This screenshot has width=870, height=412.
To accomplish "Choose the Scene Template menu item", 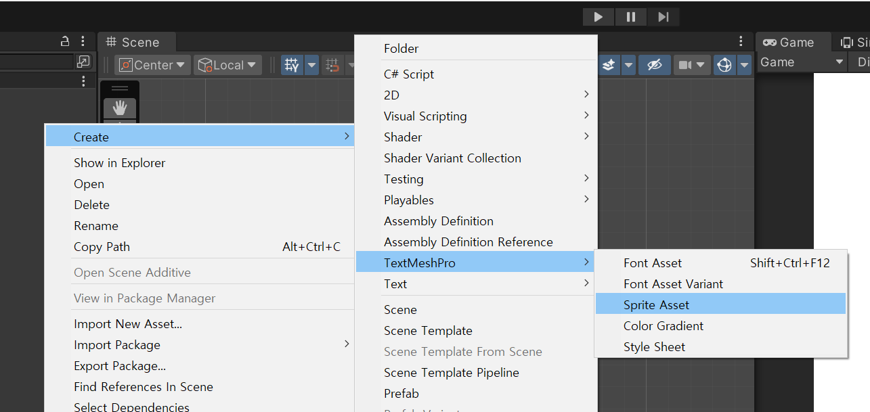I will click(477, 330).
